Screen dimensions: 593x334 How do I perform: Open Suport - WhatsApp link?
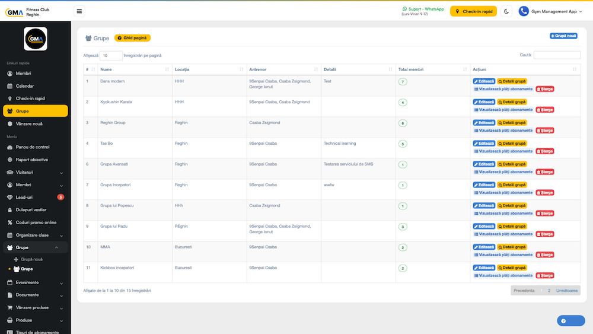coord(423,9)
